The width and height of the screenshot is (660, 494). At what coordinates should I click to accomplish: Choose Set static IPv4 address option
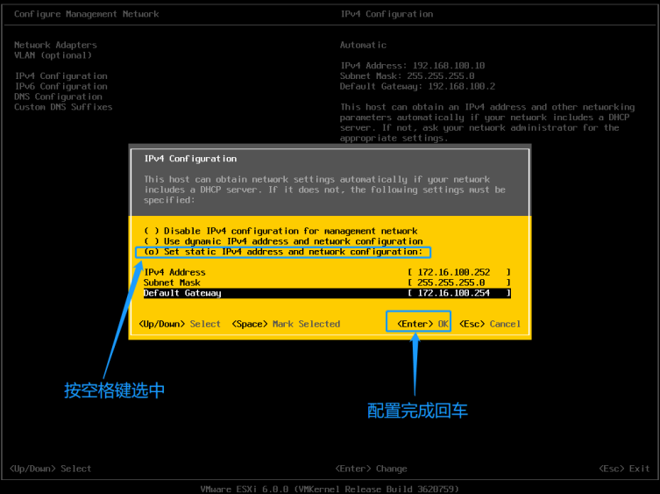pos(283,252)
